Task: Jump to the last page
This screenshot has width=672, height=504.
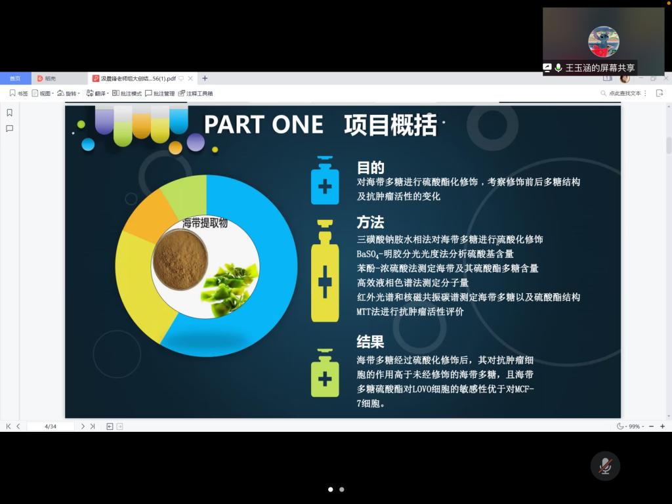Action: pyautogui.click(x=93, y=427)
